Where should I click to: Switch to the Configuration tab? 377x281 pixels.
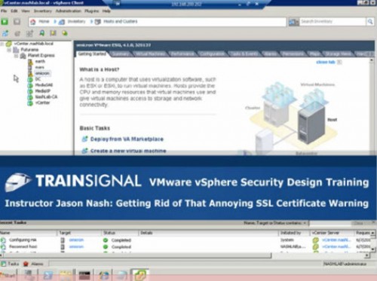[212, 53]
